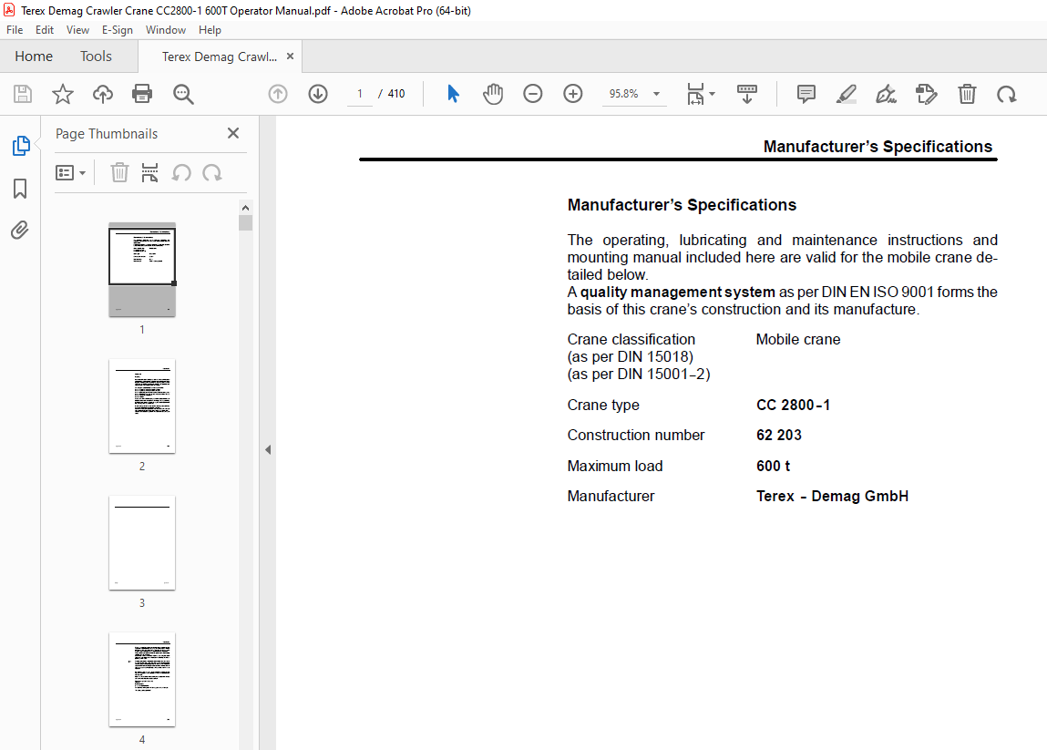Open the Attachments paperclip panel

click(x=20, y=231)
